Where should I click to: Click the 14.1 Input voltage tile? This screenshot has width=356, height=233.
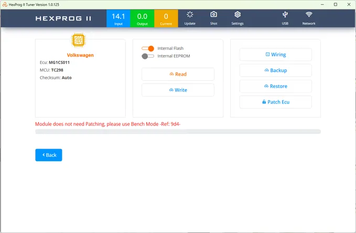point(118,18)
